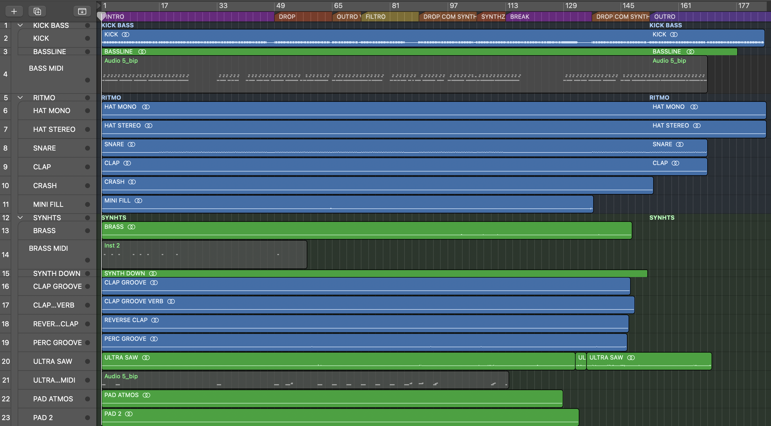Select the HAT STEREO track header

tap(54, 129)
